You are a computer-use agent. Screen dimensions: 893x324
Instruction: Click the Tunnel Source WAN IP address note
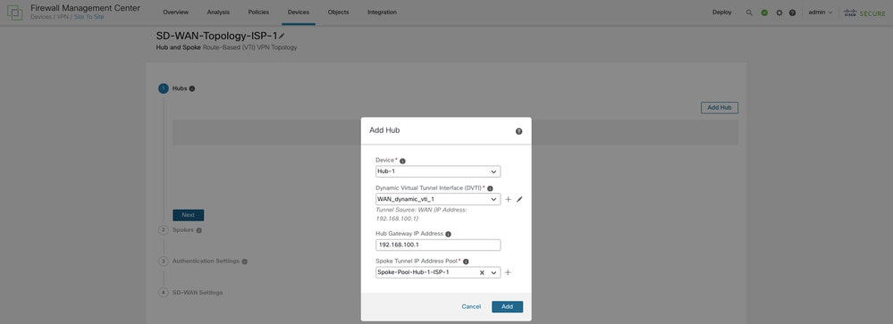pyautogui.click(x=421, y=213)
